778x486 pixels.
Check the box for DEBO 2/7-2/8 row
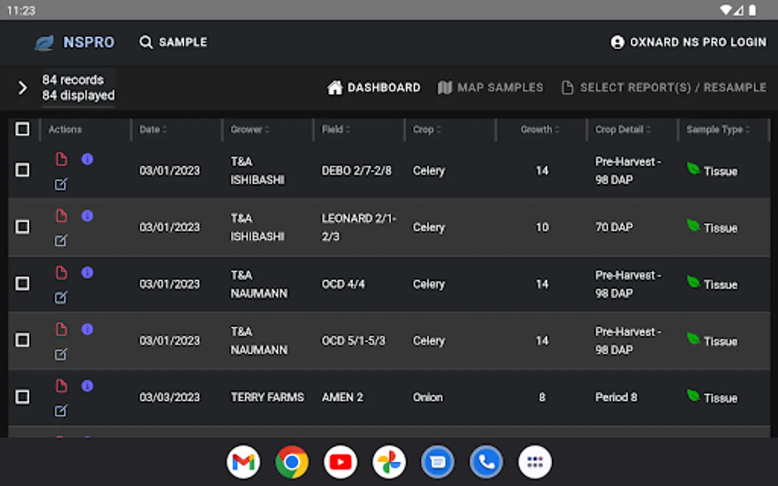(23, 170)
